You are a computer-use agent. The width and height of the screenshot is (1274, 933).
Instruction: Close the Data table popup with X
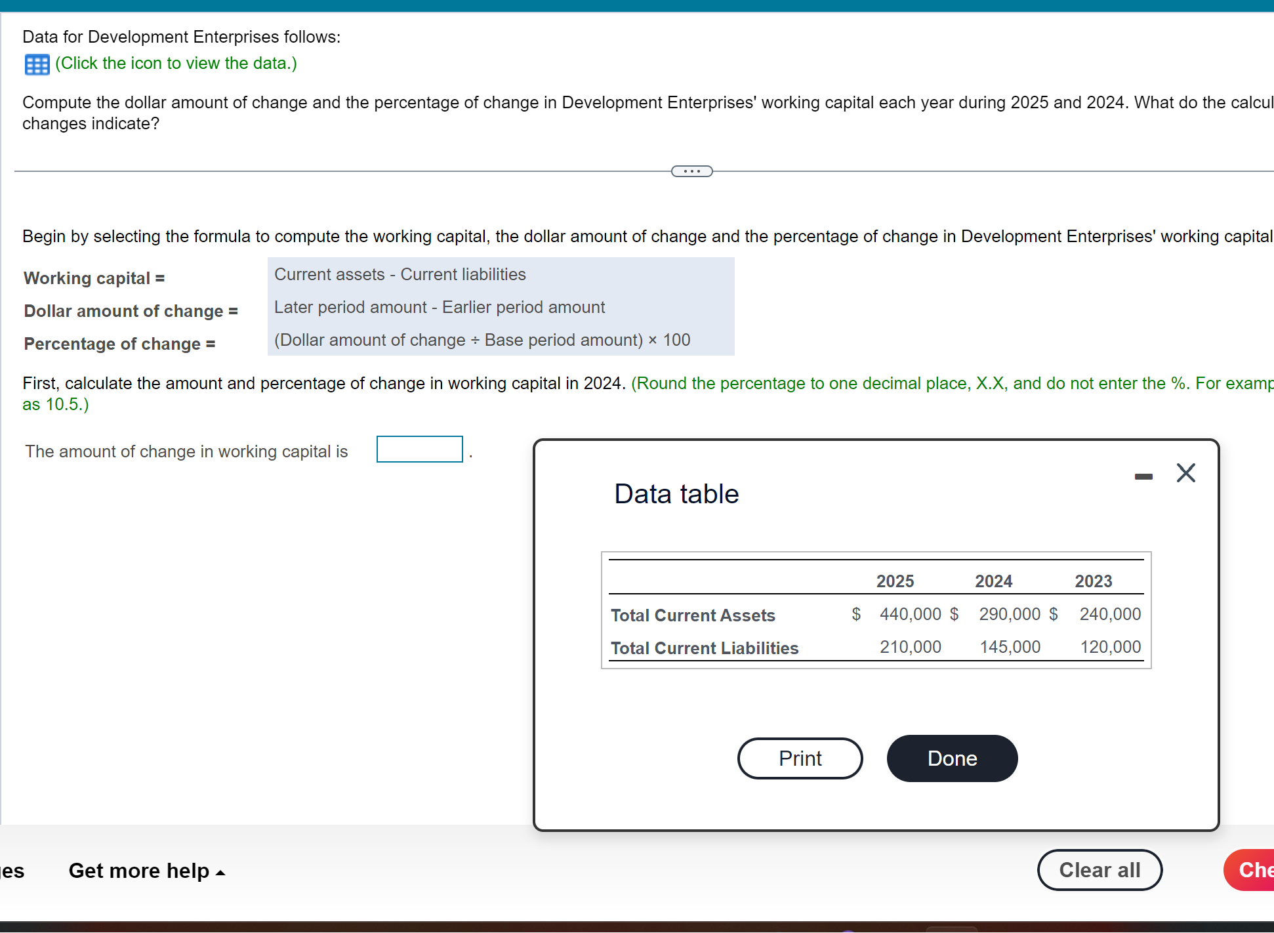1185,473
